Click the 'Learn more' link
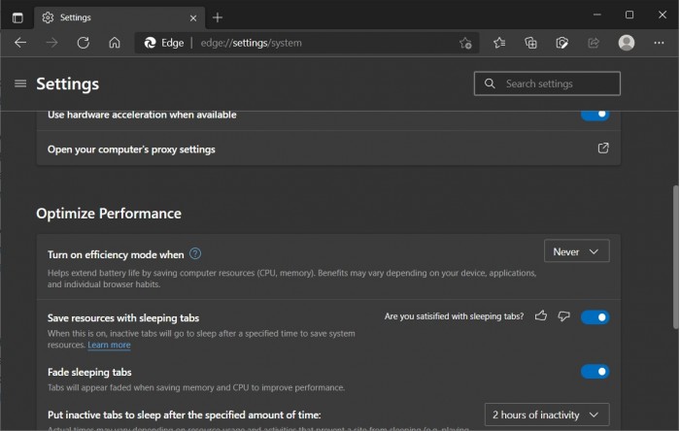The width and height of the screenshot is (680, 431). coord(109,345)
